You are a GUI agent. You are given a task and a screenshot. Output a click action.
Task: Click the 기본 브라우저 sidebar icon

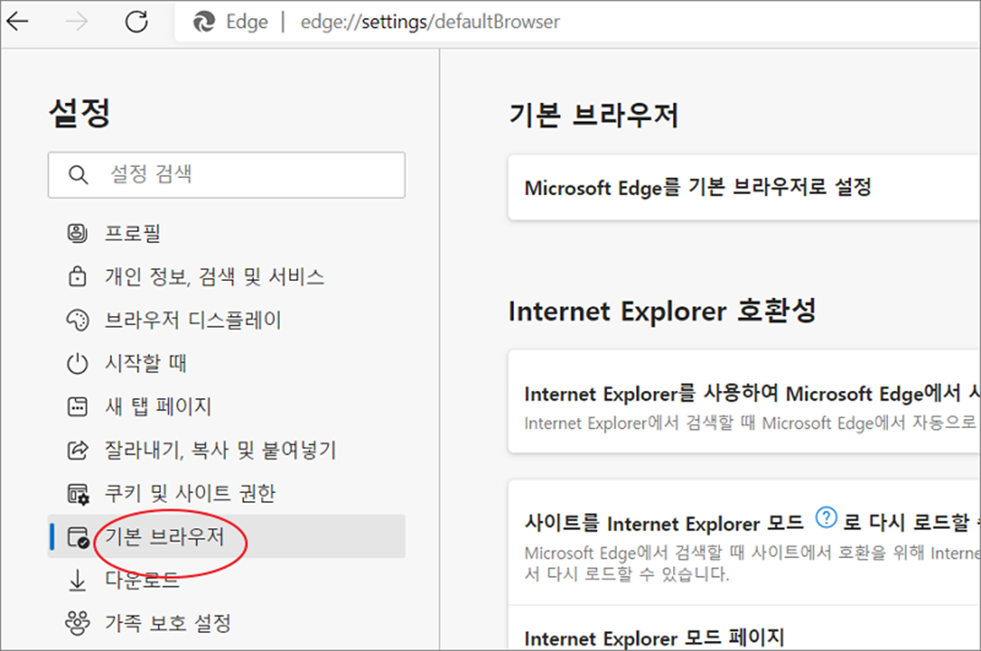pos(77,536)
